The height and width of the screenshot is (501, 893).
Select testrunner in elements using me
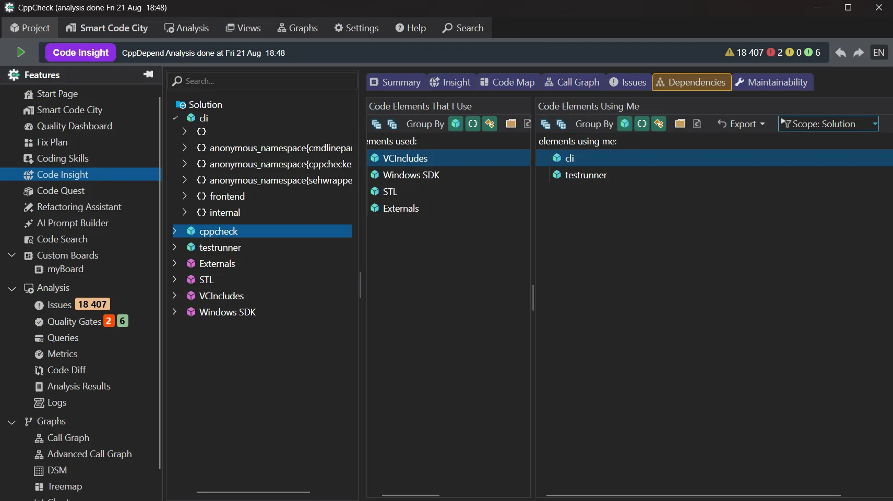point(579,175)
